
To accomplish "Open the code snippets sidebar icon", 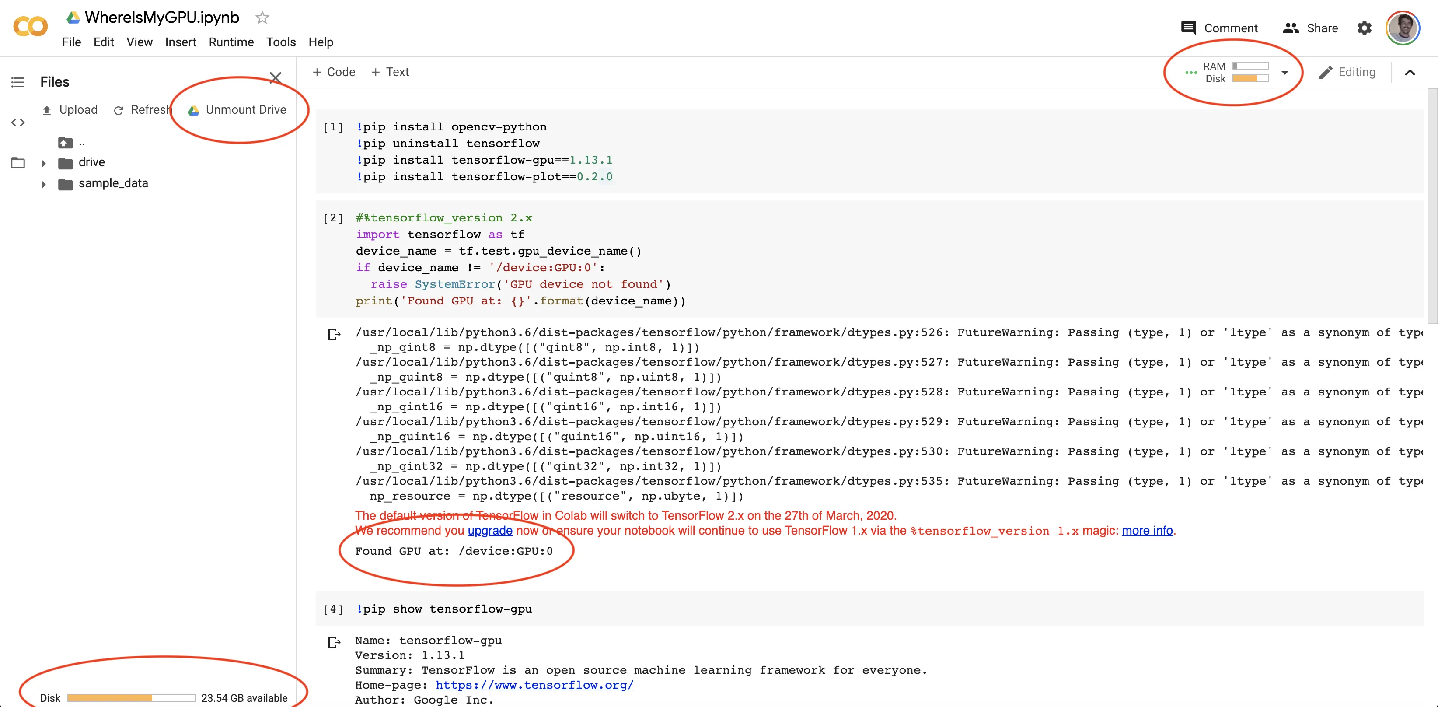I will coord(18,122).
